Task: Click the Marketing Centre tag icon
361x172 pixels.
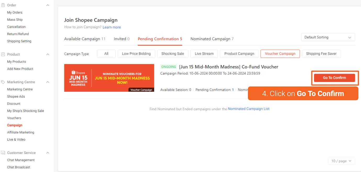Action: (3, 82)
